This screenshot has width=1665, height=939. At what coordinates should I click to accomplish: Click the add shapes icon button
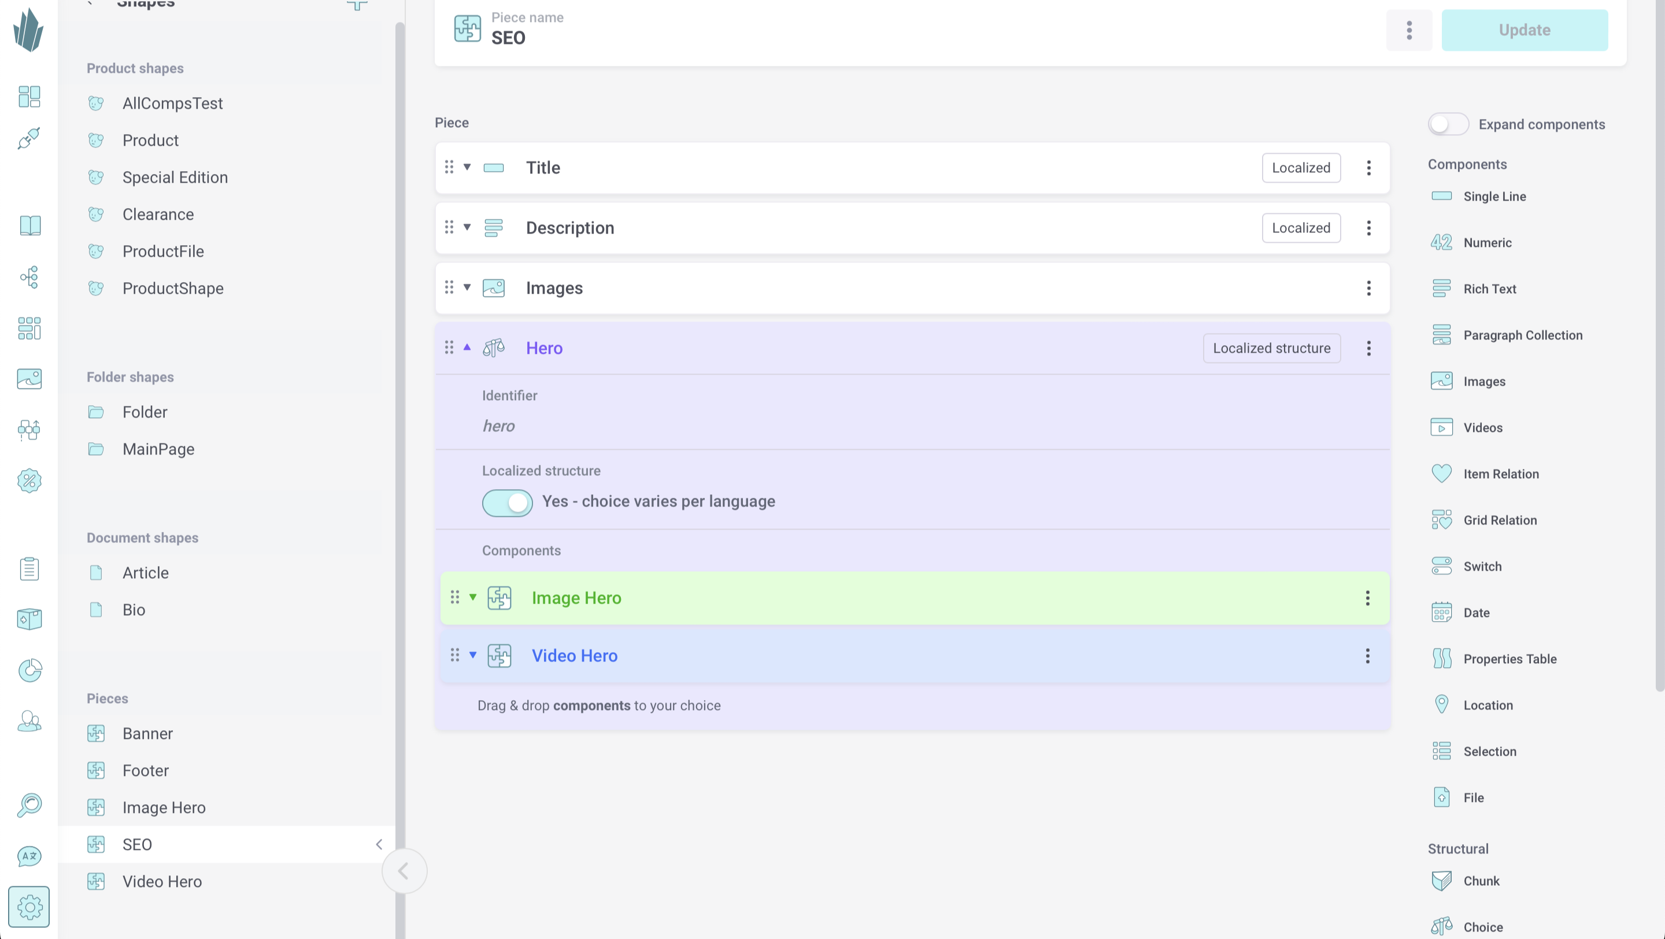[357, 5]
